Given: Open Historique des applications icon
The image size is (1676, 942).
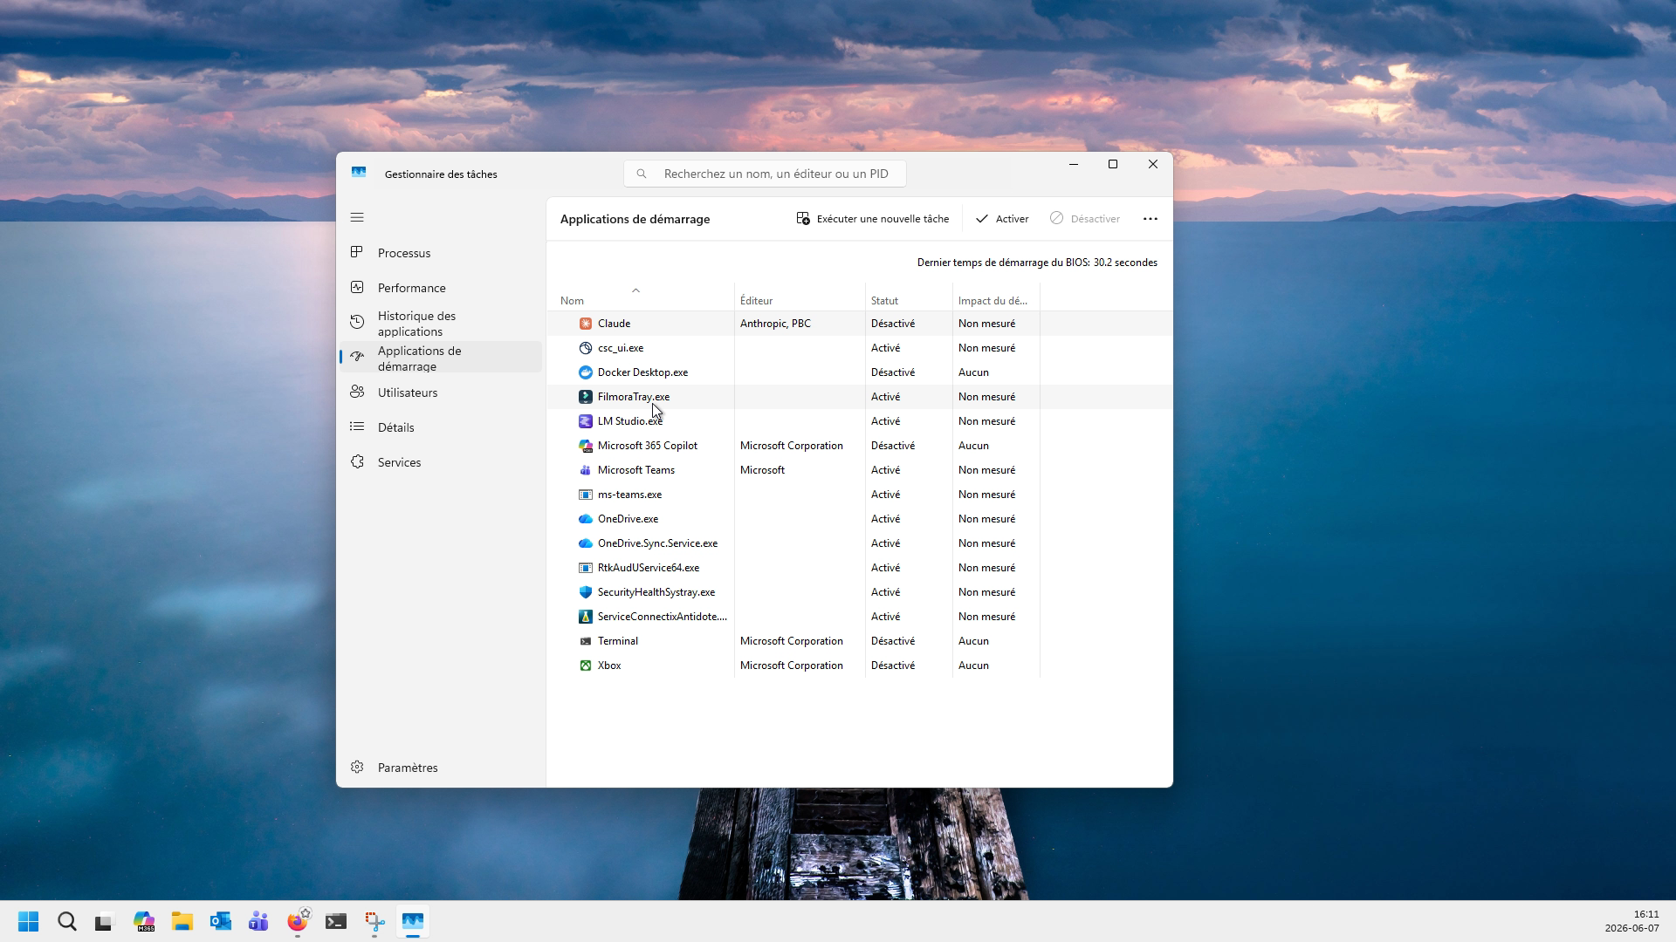Looking at the screenshot, I should (x=357, y=322).
